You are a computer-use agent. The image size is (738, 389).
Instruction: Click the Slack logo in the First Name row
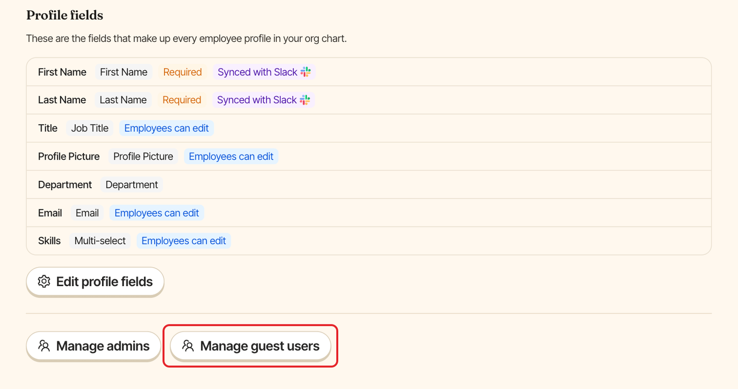pos(305,72)
